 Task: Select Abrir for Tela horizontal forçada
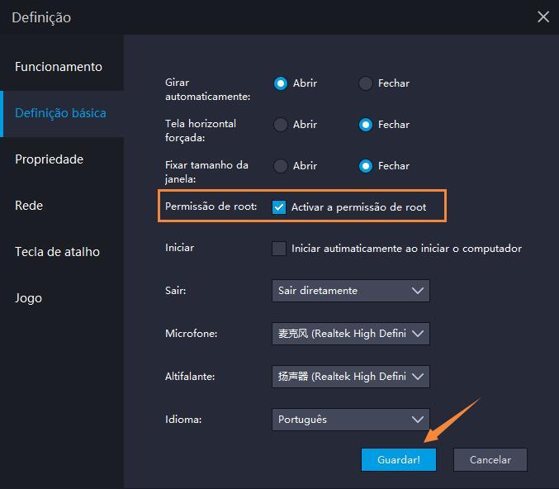[281, 125]
